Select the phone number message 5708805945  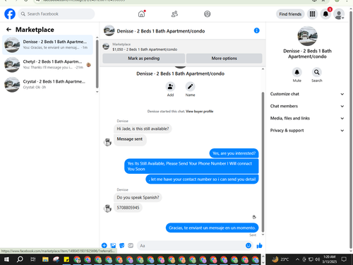pos(128,208)
